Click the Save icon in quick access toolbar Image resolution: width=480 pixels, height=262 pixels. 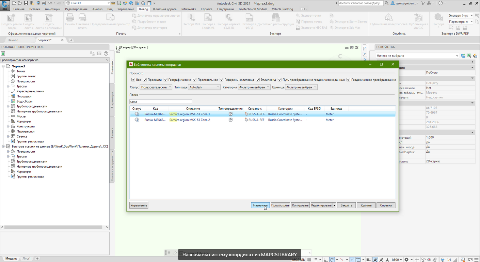click(x=26, y=3)
